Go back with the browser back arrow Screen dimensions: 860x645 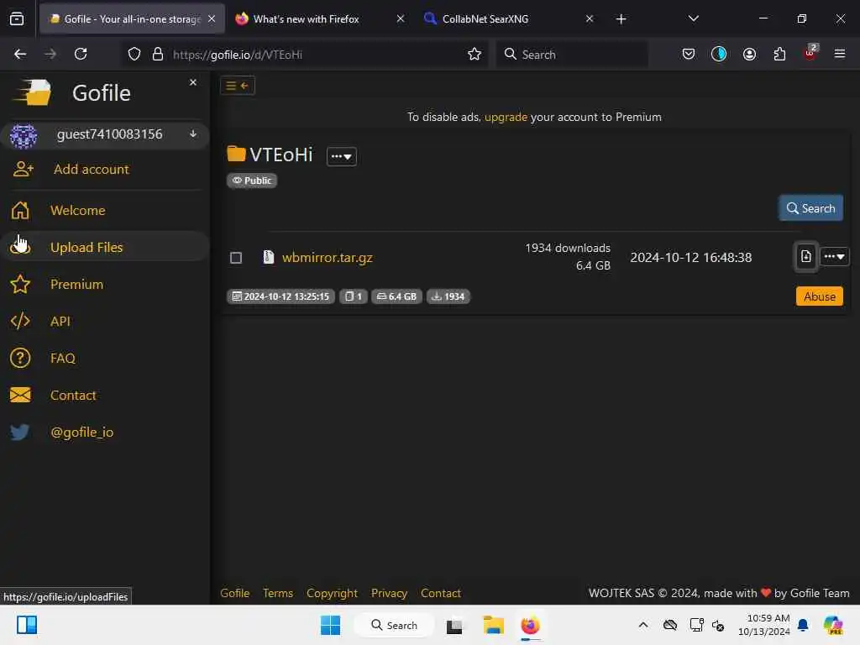(20, 55)
